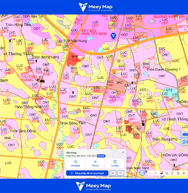Viewport: 188px width, 193px height.
Task: Open the globe map type icon
Action: [x=178, y=173]
